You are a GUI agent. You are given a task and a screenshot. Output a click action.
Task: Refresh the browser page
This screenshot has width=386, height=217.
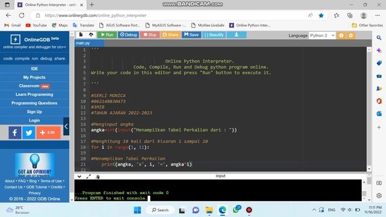[22, 15]
